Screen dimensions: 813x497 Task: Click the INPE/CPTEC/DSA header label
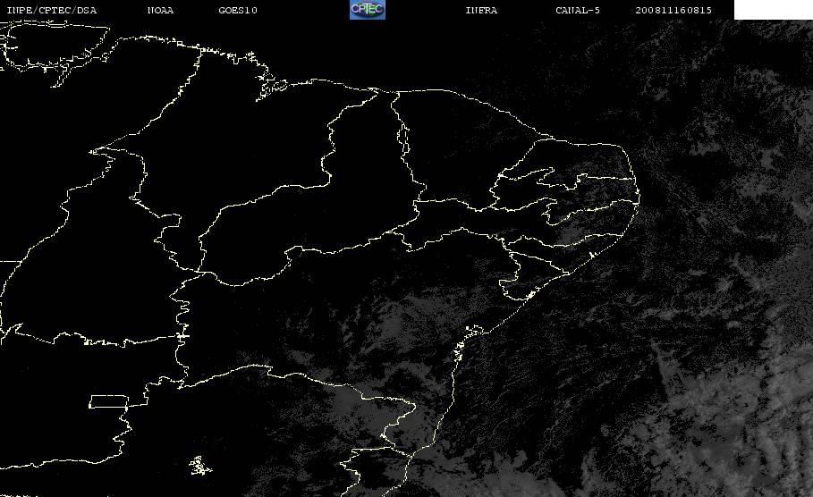pos(51,10)
